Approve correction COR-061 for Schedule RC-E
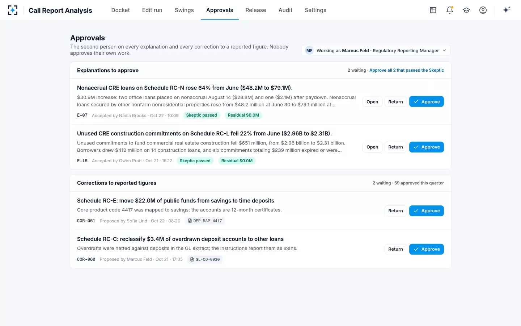Screen dimensions: 521x326 [427, 211]
